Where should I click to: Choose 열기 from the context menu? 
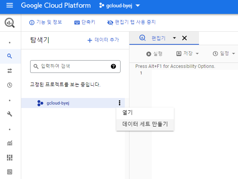[145, 113]
